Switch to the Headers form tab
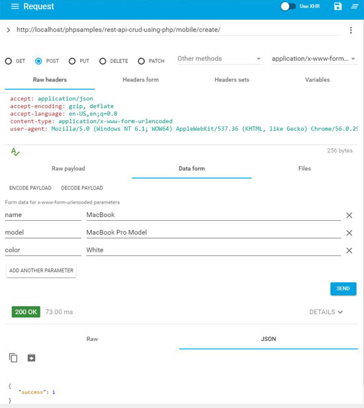 [140, 79]
